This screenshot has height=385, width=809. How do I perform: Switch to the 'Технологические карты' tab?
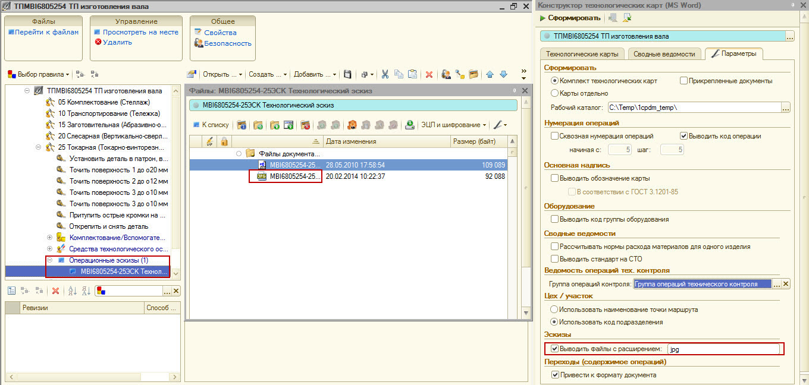pyautogui.click(x=582, y=54)
